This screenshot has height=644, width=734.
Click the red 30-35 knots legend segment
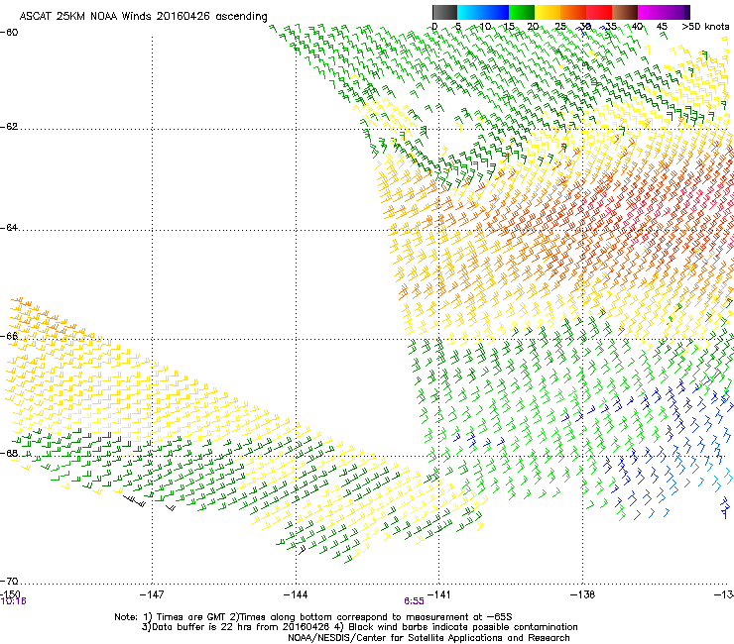(599, 12)
